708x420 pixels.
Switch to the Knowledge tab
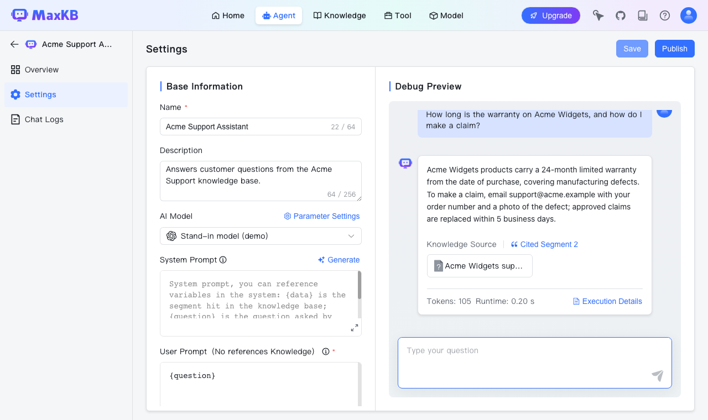click(340, 15)
